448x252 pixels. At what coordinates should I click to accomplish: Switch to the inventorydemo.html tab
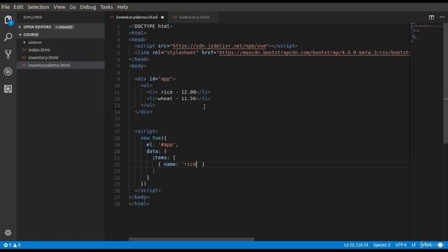point(136,17)
